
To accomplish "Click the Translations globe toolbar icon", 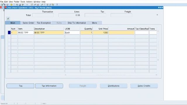I will click(x=47, y=5).
